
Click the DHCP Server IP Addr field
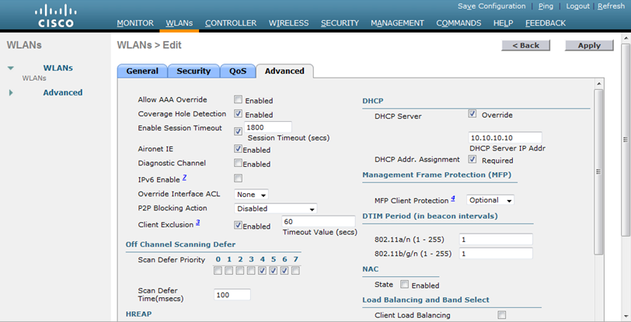[x=505, y=138]
